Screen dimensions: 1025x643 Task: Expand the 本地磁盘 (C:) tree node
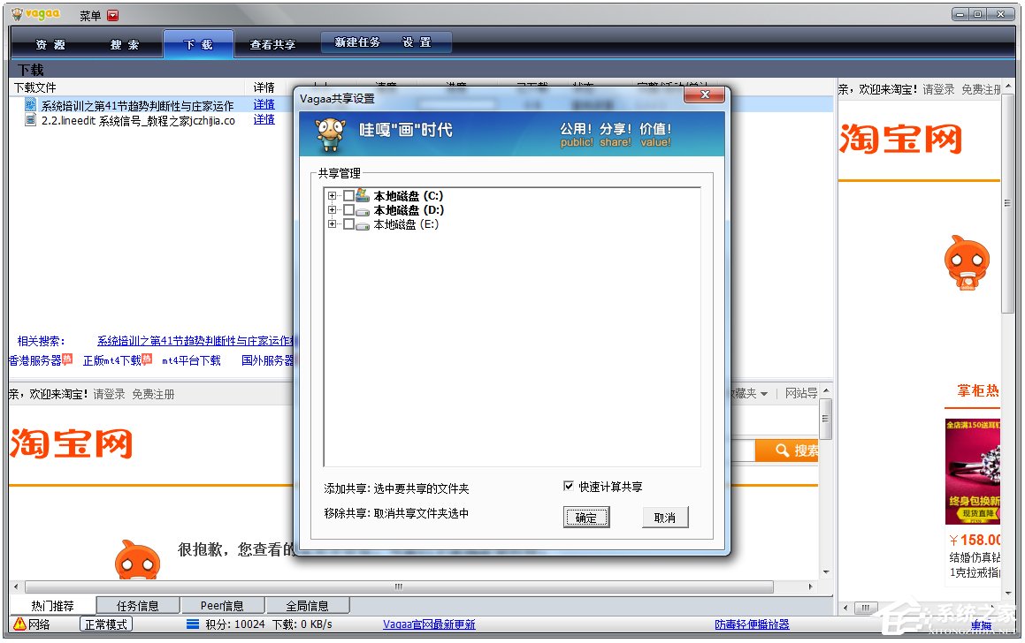tap(332, 195)
